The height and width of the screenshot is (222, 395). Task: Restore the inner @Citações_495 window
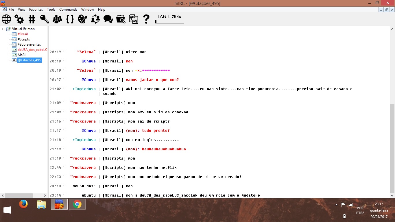386,10
